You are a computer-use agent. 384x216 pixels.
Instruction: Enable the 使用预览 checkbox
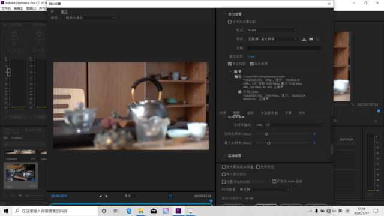tap(258, 167)
